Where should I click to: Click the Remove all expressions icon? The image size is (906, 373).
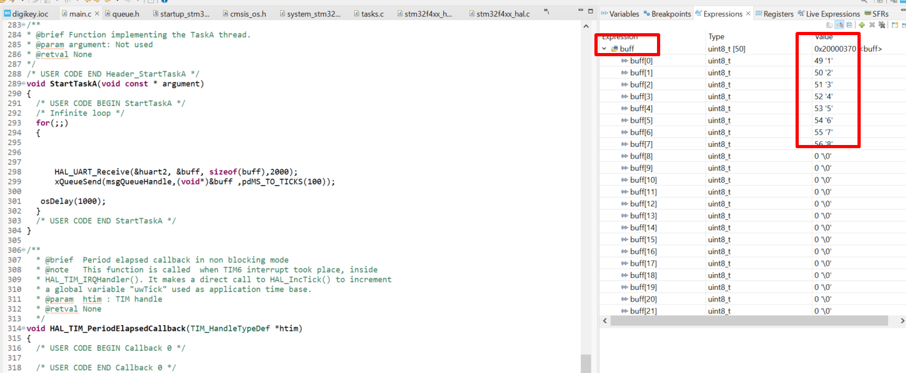pos(882,24)
